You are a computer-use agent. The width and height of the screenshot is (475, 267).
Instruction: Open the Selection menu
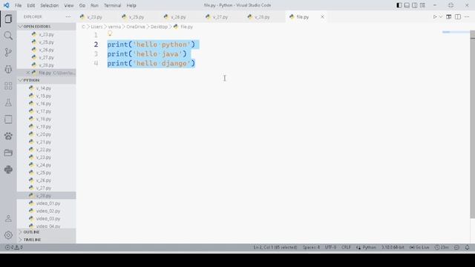coord(50,5)
